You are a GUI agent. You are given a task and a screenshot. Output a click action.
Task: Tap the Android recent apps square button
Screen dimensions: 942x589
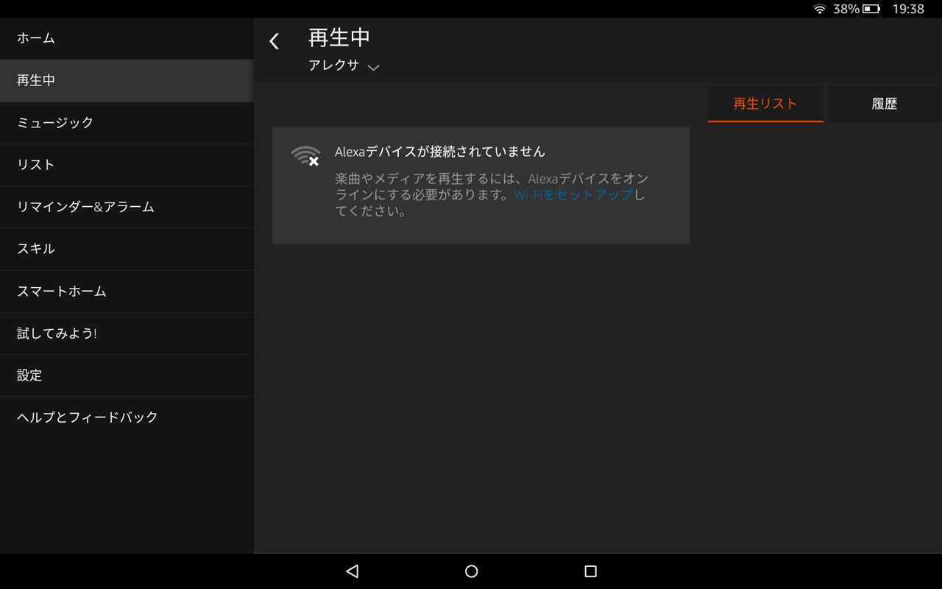pos(590,571)
